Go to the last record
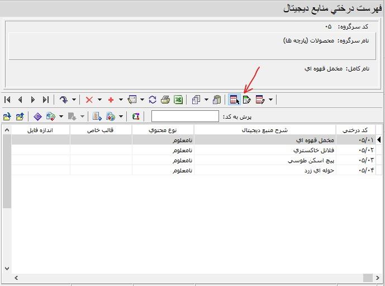 coord(46,100)
